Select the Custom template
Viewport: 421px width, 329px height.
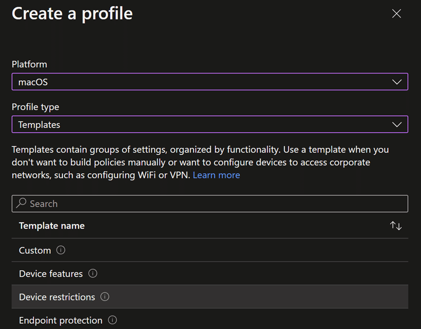pyautogui.click(x=209, y=250)
